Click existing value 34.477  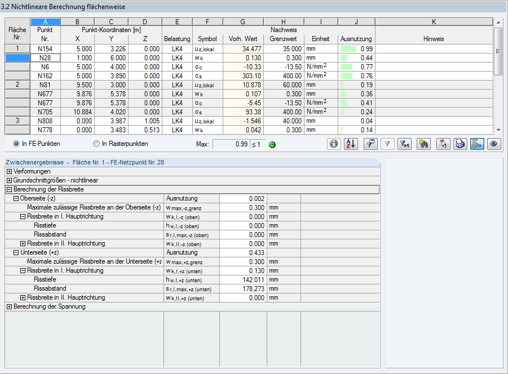[243, 49]
